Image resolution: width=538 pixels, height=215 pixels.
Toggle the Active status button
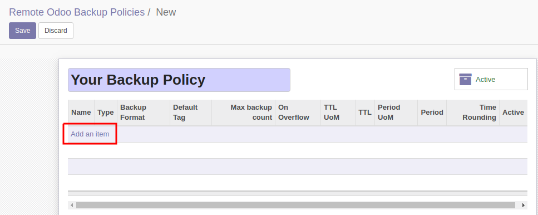[491, 79]
